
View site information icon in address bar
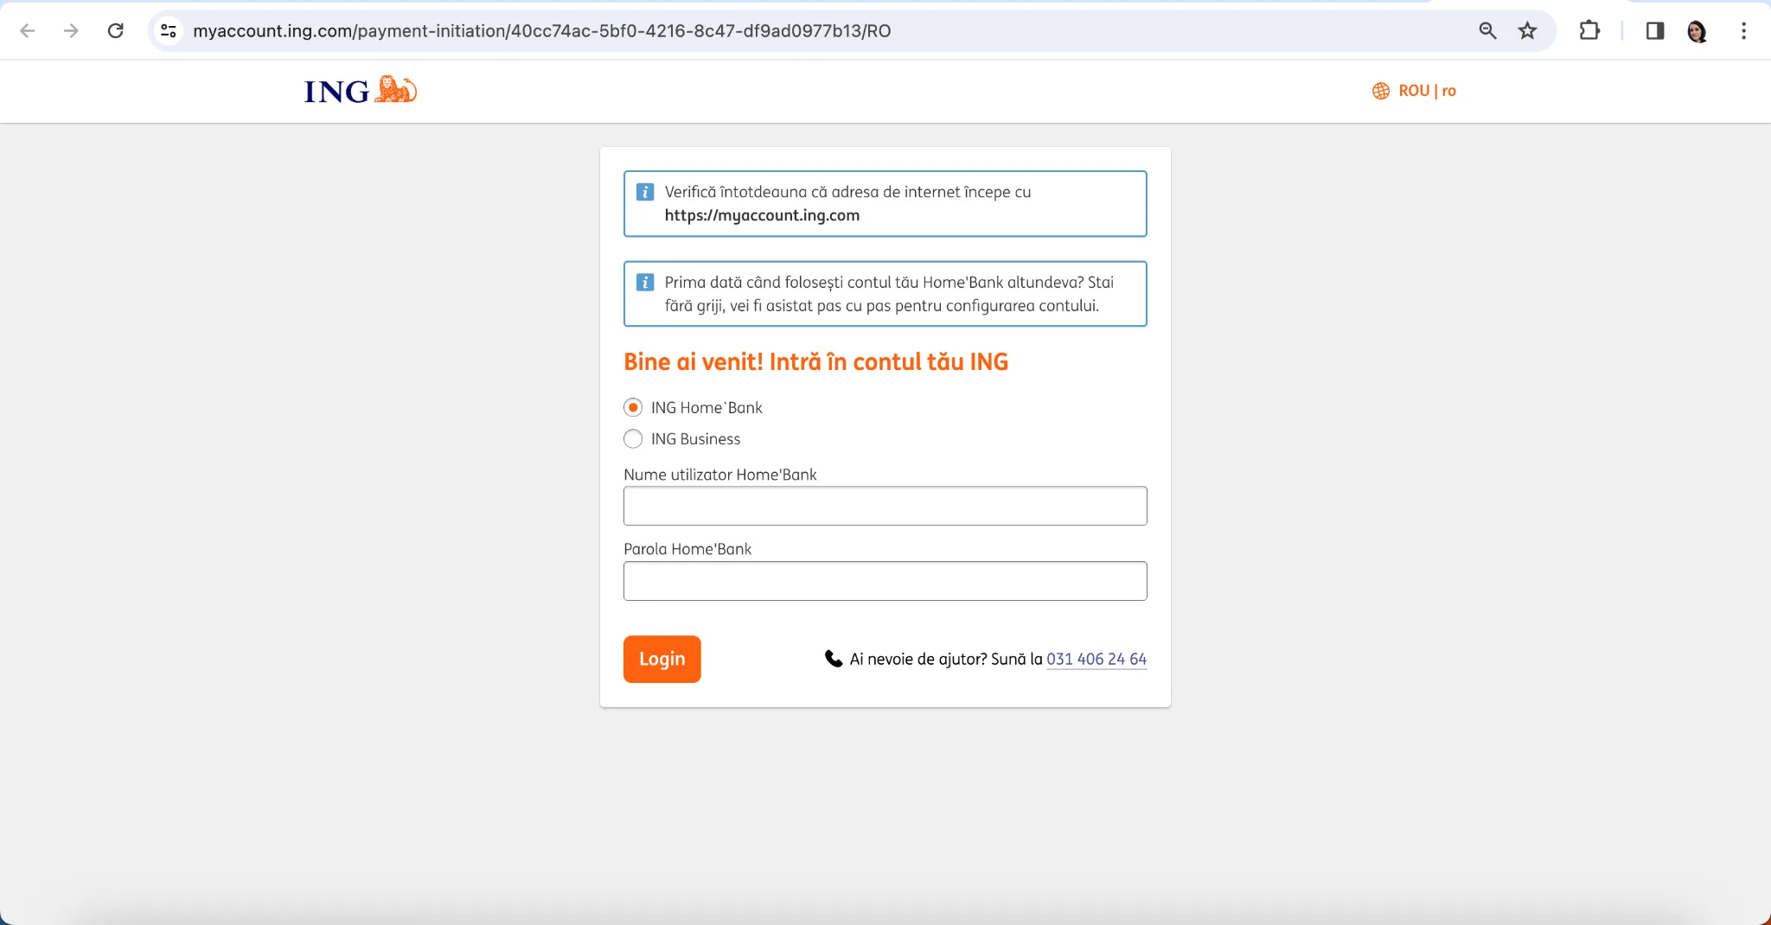[x=169, y=31]
